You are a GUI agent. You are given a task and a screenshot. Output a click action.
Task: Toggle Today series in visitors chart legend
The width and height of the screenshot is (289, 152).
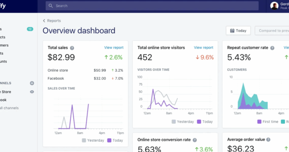coord(199,122)
